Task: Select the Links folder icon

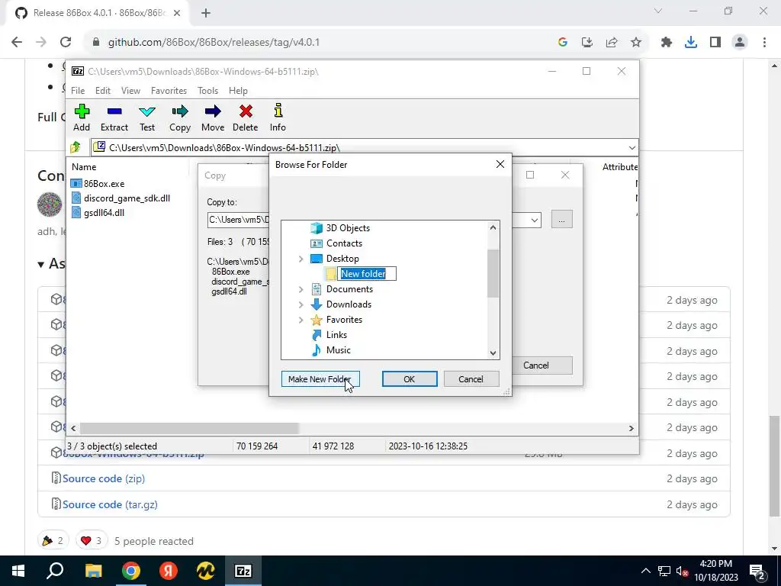Action: [x=317, y=335]
